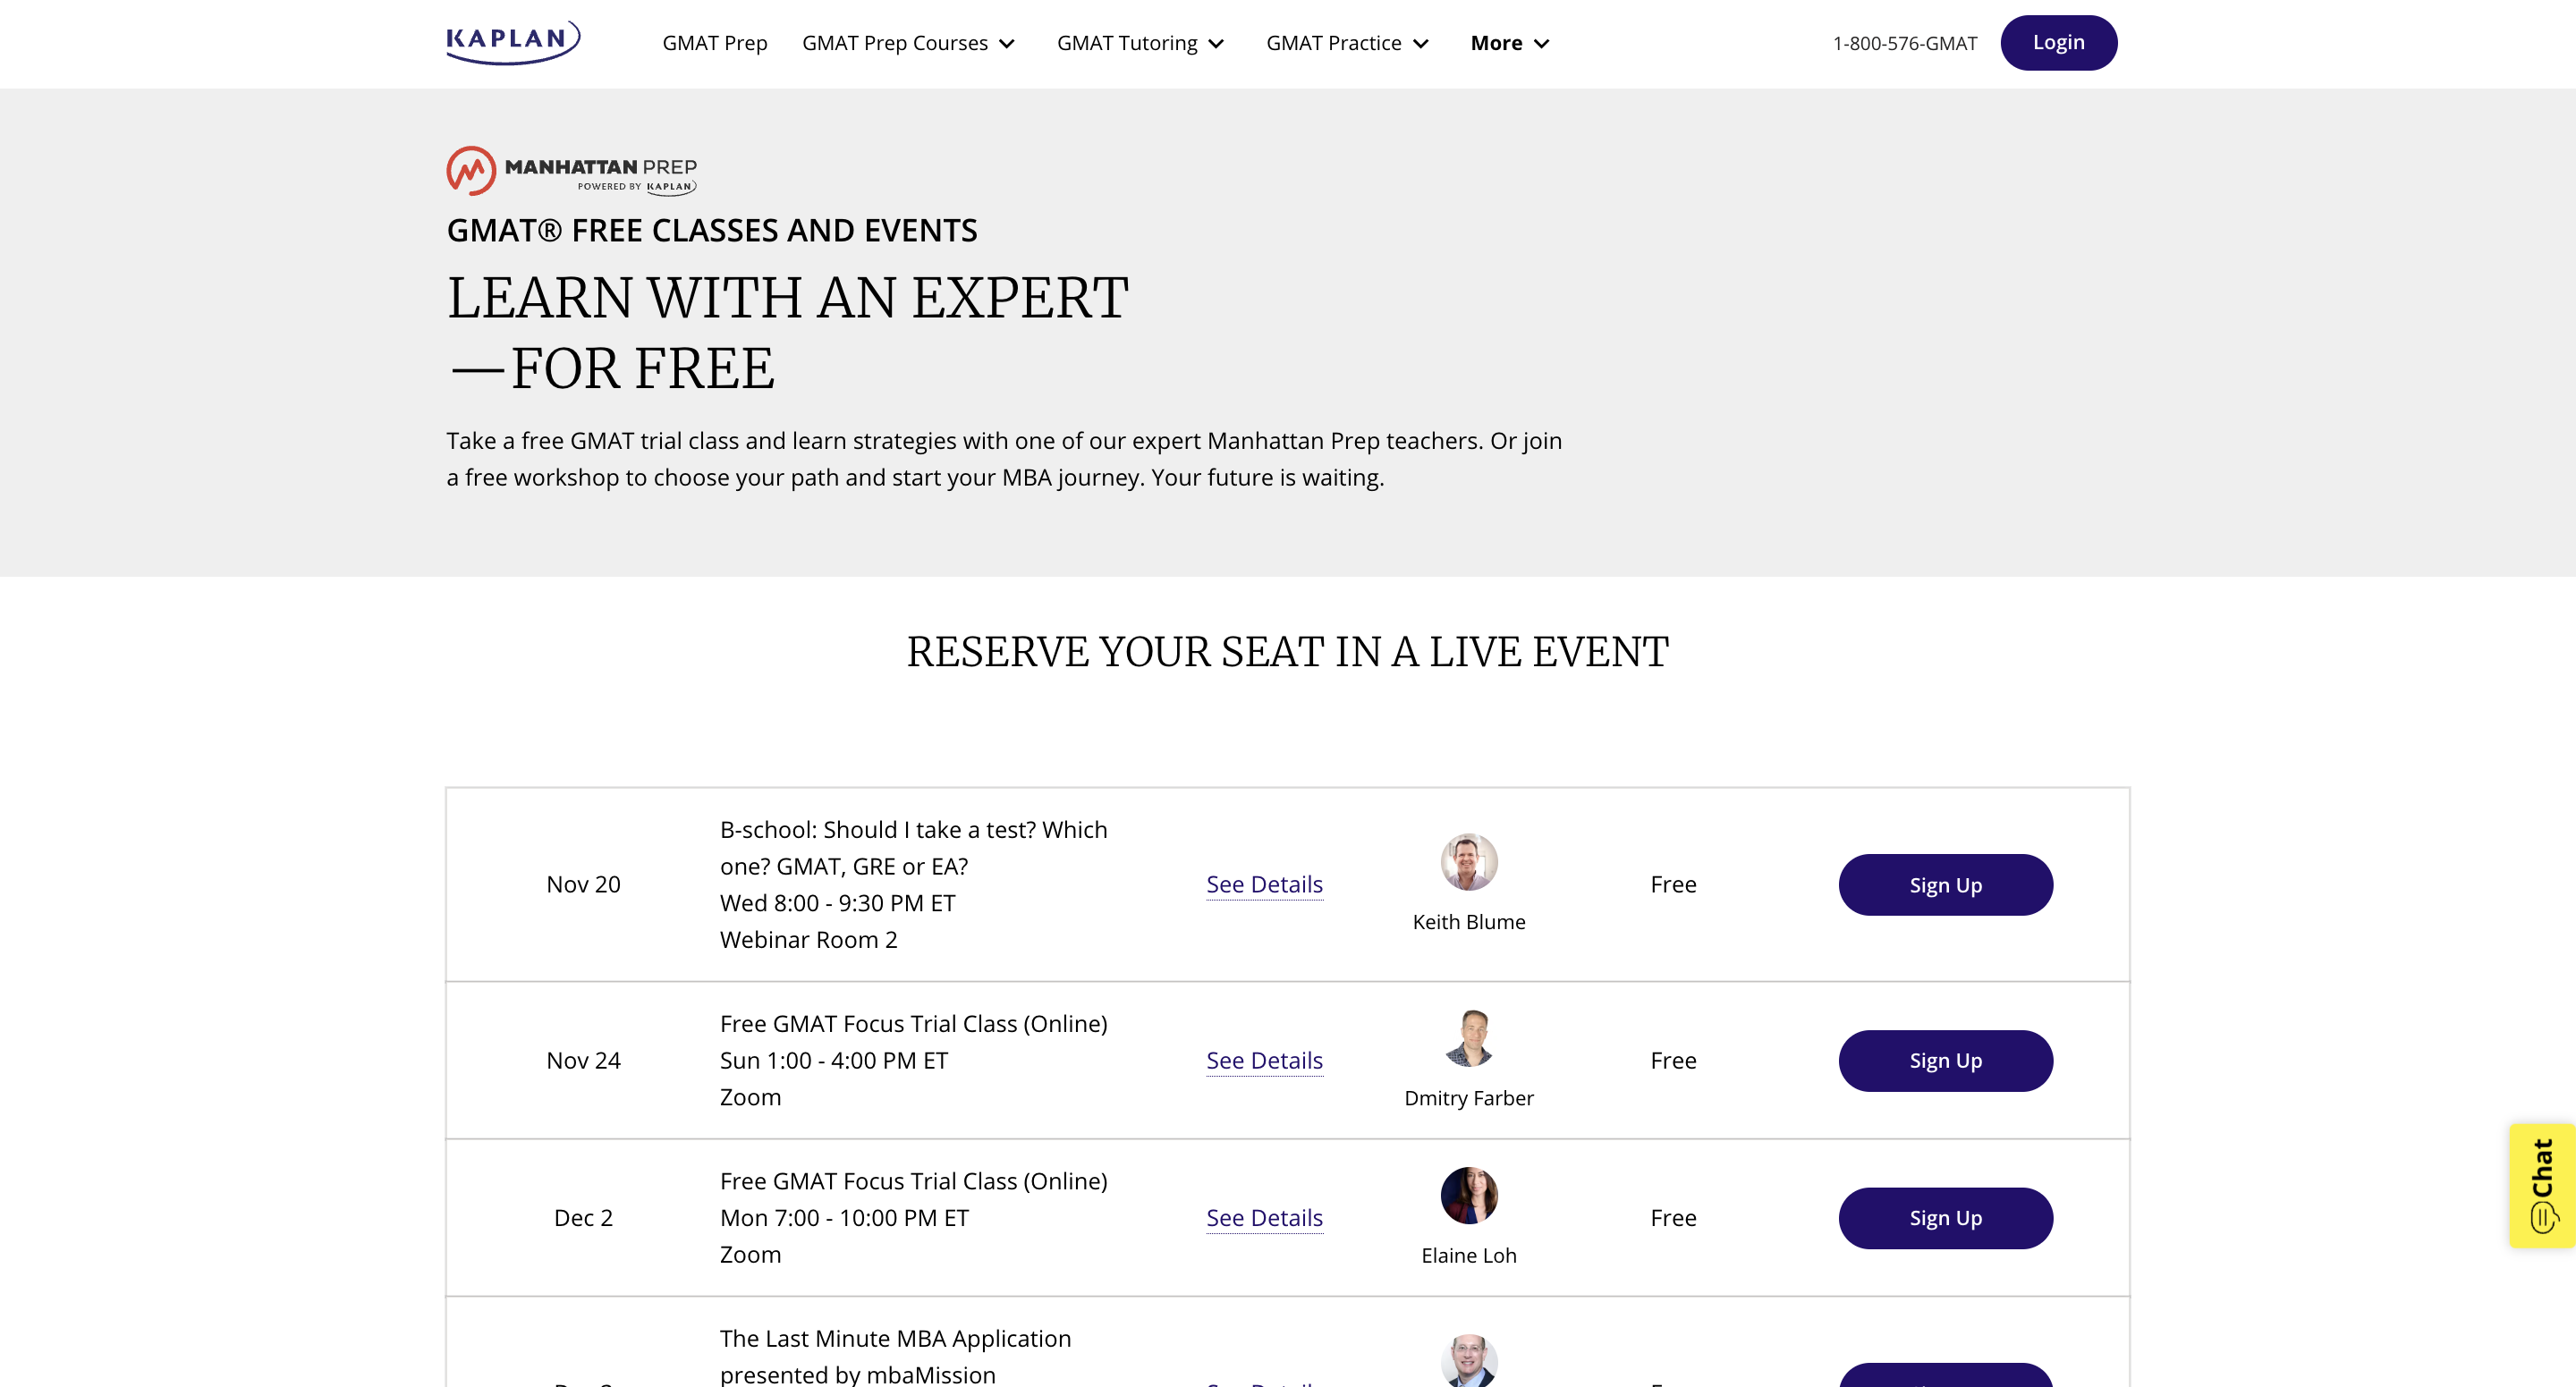
Task: Sign up for the Dec 2 trial class
Action: coord(1944,1218)
